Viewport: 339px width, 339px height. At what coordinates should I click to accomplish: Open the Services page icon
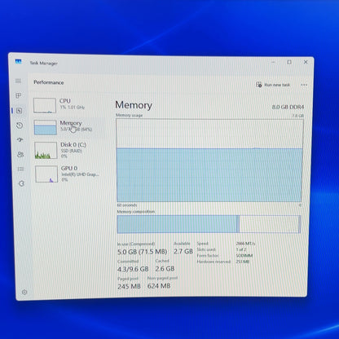click(21, 183)
